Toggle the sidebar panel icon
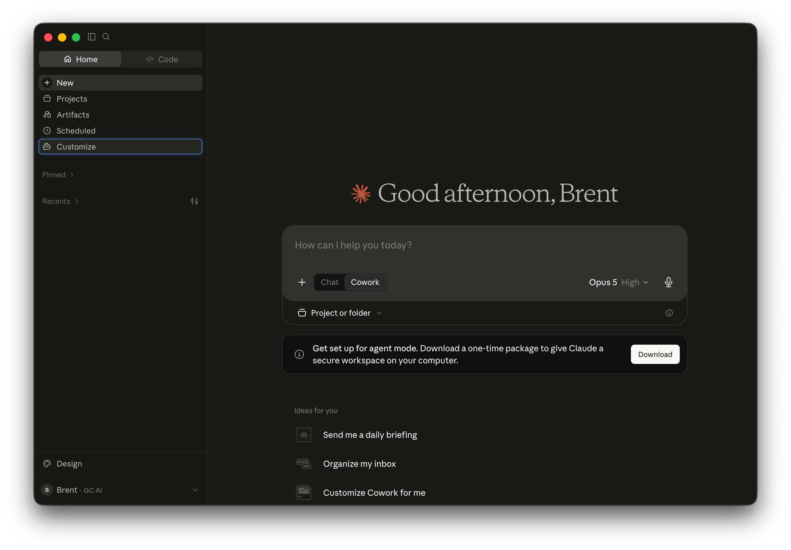 click(91, 37)
